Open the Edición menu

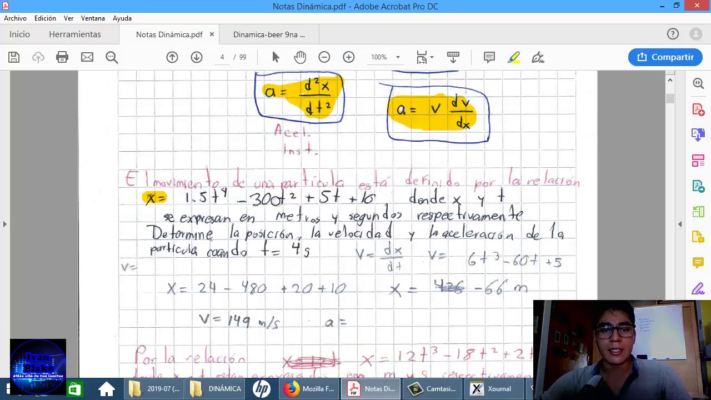pyautogui.click(x=45, y=18)
